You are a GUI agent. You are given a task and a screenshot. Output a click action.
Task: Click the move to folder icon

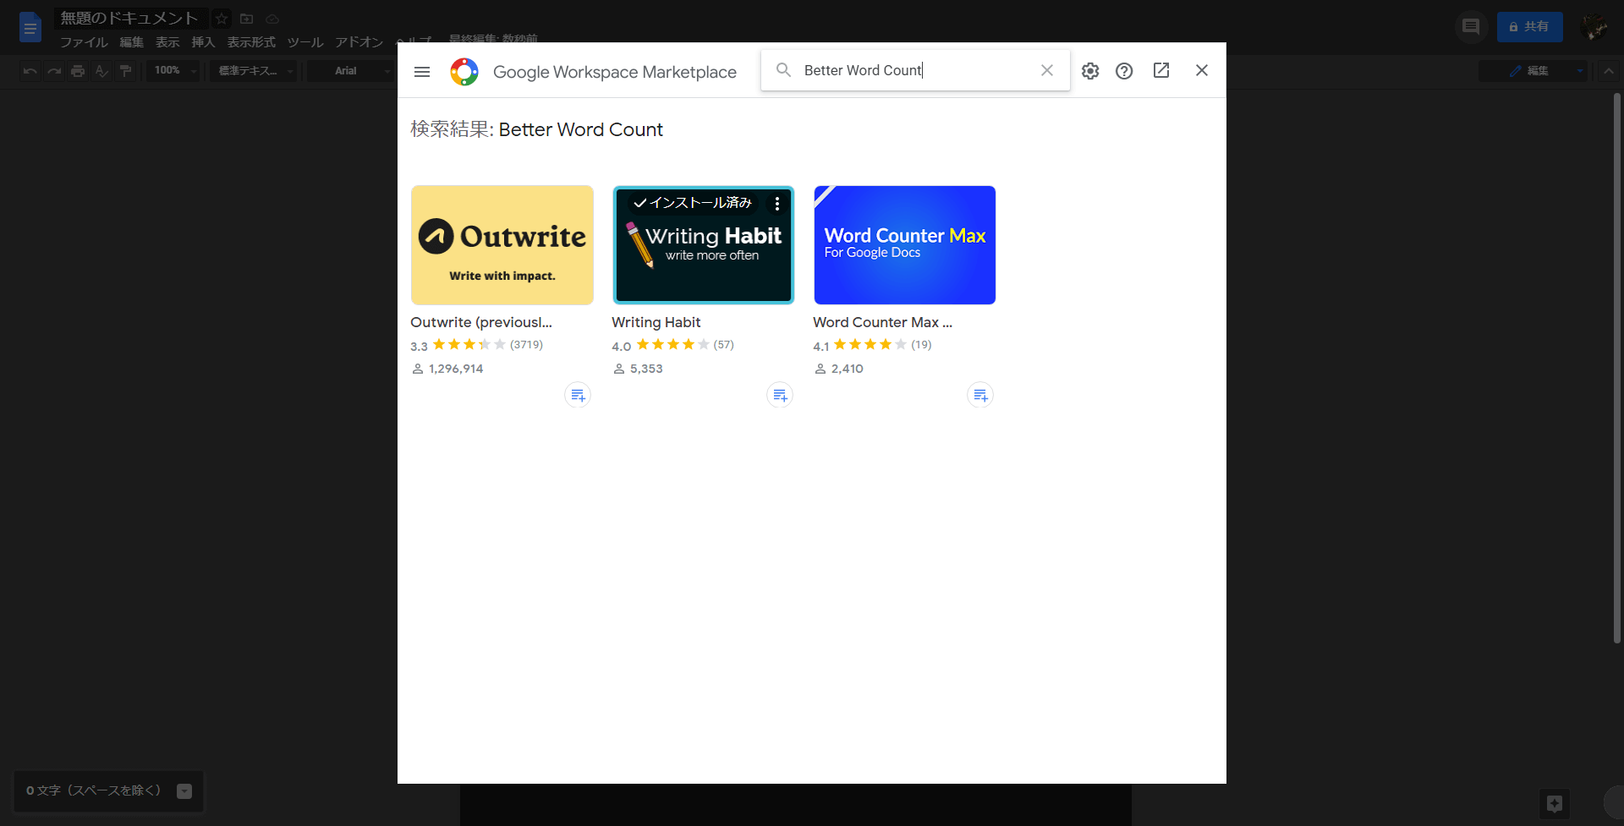click(247, 19)
